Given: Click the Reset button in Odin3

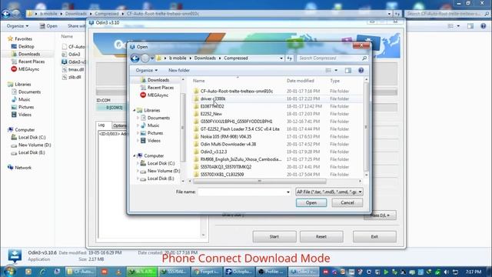Looking at the screenshot, I should point(321,237).
